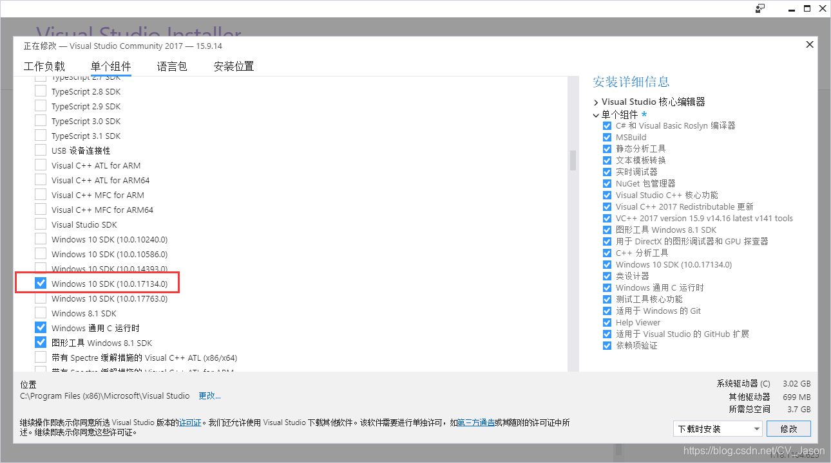Viewport: 831px width, 463px height.
Task: Open the 下载时安装 dropdown
Action: (718, 429)
